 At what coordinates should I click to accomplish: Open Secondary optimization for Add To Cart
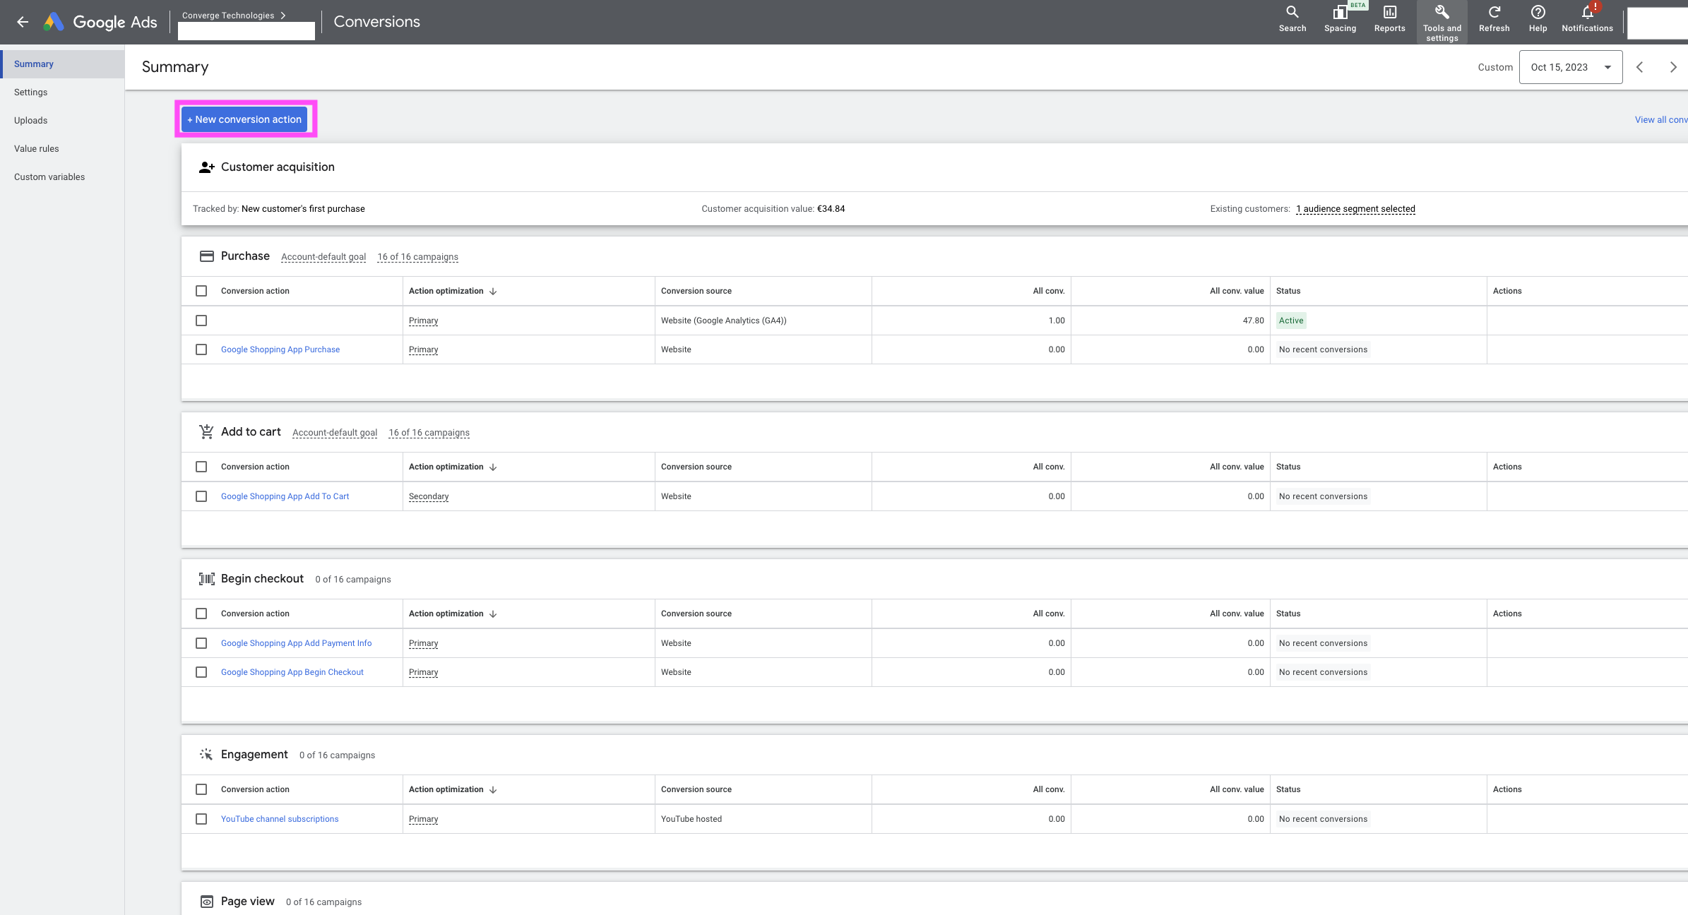429,496
